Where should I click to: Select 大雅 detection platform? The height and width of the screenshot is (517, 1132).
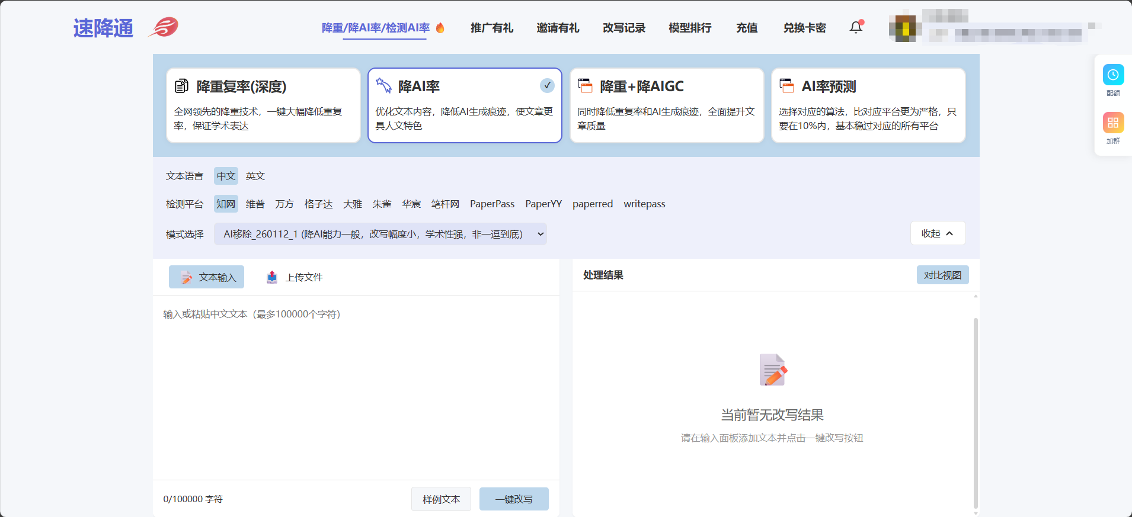[x=353, y=204]
